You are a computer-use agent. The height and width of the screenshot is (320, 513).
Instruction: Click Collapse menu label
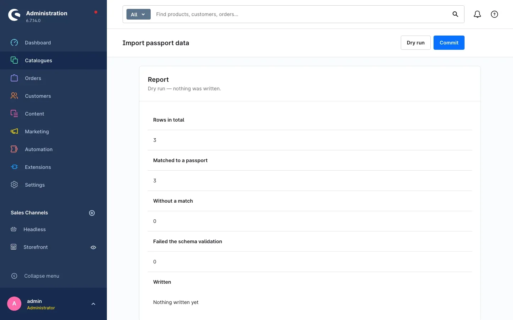point(42,276)
